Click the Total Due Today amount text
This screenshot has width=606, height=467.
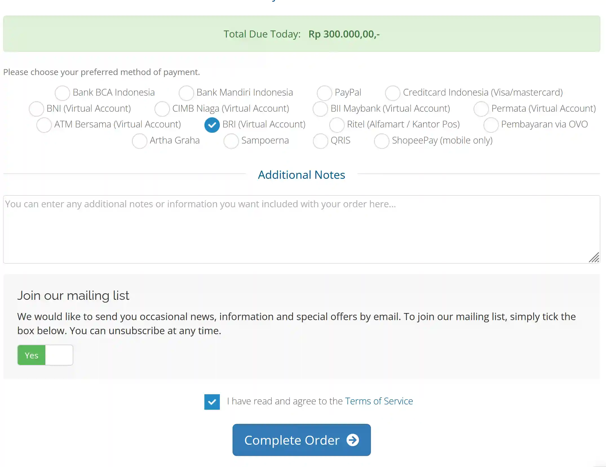(x=344, y=34)
